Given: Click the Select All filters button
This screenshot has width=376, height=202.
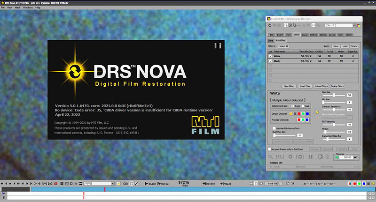Looking at the screenshot, I should click(x=284, y=46).
